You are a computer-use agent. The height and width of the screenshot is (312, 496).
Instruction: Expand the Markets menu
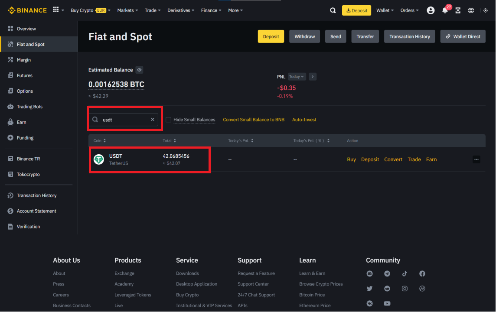click(x=127, y=10)
